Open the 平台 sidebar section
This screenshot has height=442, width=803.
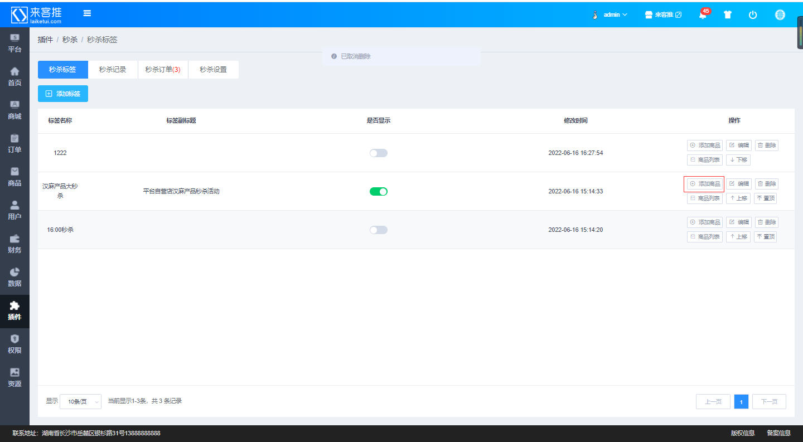coord(14,43)
